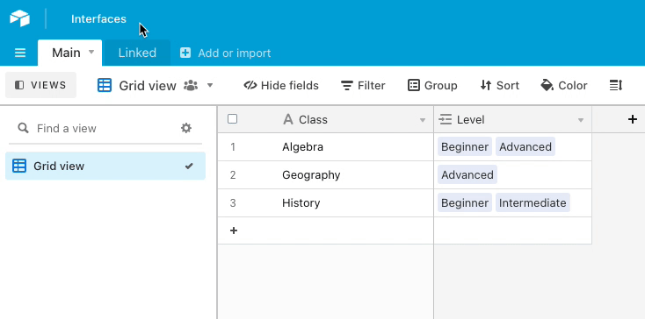The width and height of the screenshot is (645, 319).
Task: Open Level column dropdown arrow
Action: [x=581, y=120]
